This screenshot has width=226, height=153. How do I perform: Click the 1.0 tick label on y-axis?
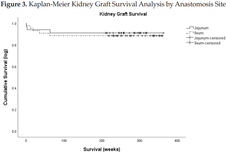pyautogui.click(x=14, y=24)
